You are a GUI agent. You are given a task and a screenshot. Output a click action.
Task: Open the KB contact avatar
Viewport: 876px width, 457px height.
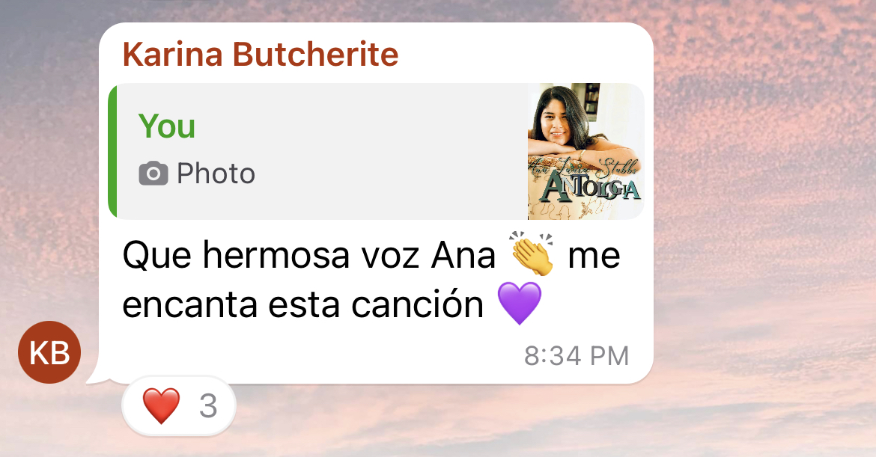coord(49,352)
